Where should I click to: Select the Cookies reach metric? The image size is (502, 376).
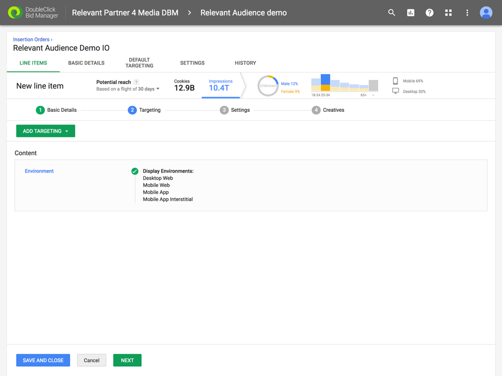pos(184,86)
